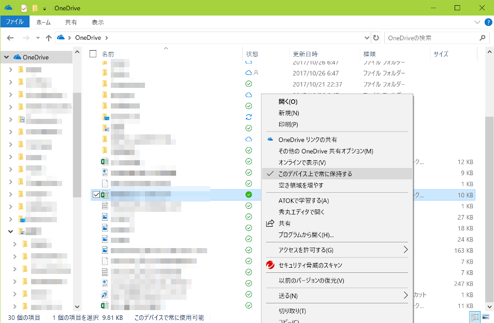Sort by the サイズ column header
This screenshot has width=494, height=323.
click(x=441, y=54)
